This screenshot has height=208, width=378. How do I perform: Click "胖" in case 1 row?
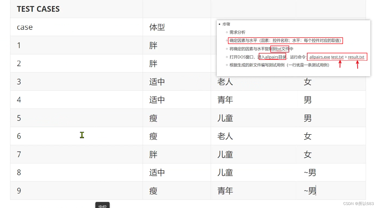(153, 45)
